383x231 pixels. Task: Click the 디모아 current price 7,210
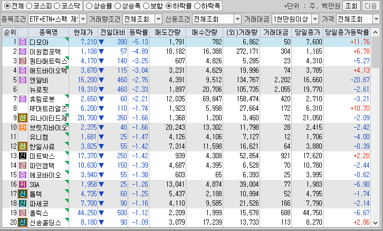pyautogui.click(x=89, y=42)
